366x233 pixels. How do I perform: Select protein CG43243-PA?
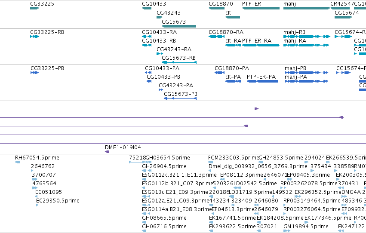[x=176, y=86]
